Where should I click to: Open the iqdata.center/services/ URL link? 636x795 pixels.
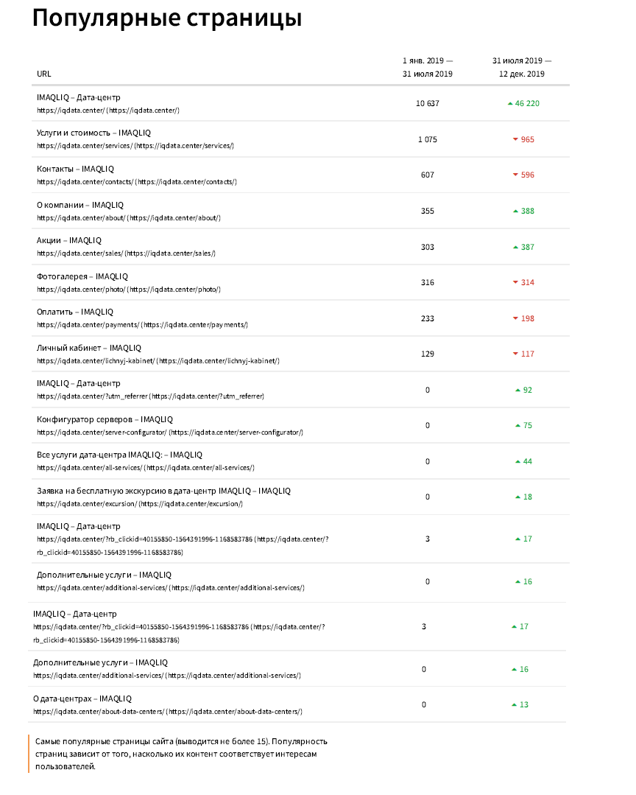[x=135, y=146]
